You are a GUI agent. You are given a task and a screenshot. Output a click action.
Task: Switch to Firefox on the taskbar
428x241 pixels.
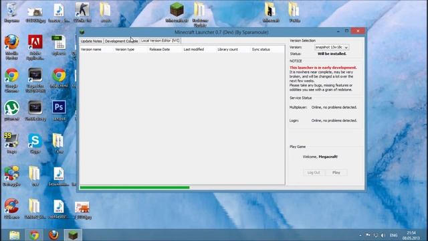53,235
